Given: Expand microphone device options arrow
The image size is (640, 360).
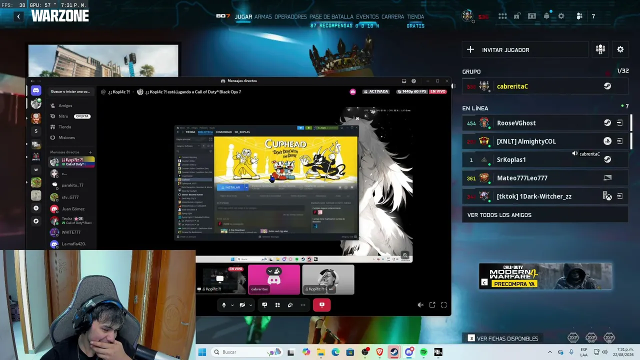Looking at the screenshot, I should [232, 305].
